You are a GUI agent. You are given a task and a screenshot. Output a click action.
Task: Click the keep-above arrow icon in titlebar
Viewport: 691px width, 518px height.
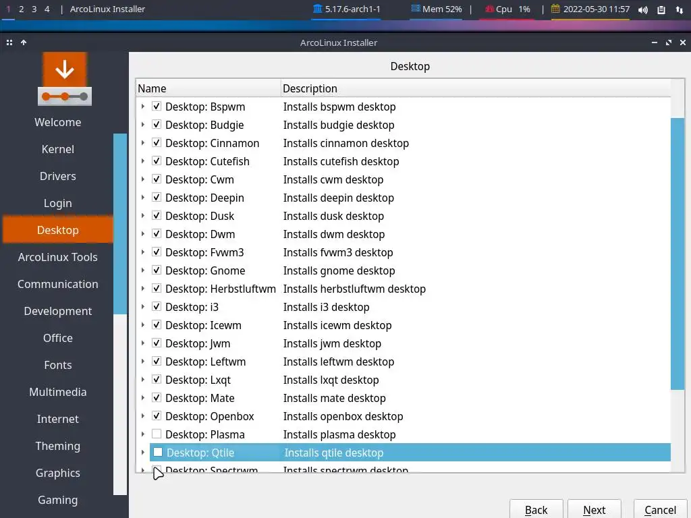(x=24, y=42)
